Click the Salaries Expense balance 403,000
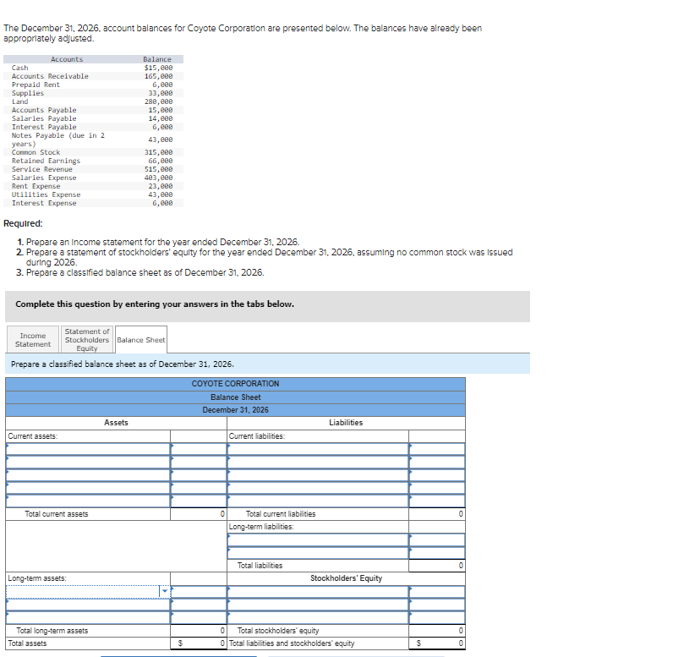Screen dimensions: 673x657 tap(158, 178)
